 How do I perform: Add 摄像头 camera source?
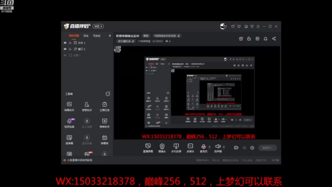[162, 148]
